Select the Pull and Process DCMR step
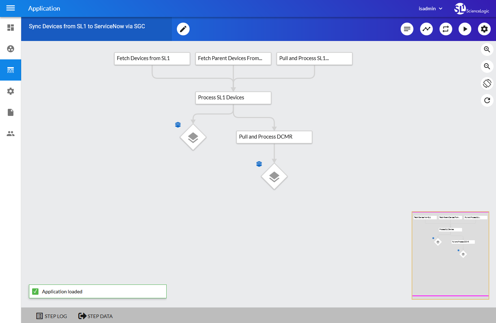The image size is (496, 323). pyautogui.click(x=274, y=137)
